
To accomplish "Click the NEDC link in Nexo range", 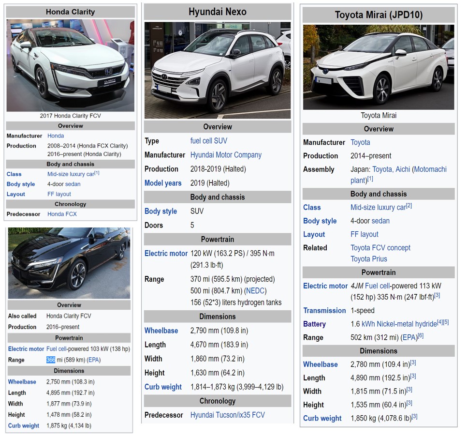I will [255, 291].
